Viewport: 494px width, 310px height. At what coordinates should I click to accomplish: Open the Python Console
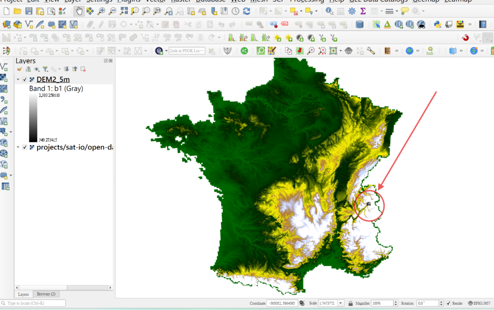click(438, 24)
